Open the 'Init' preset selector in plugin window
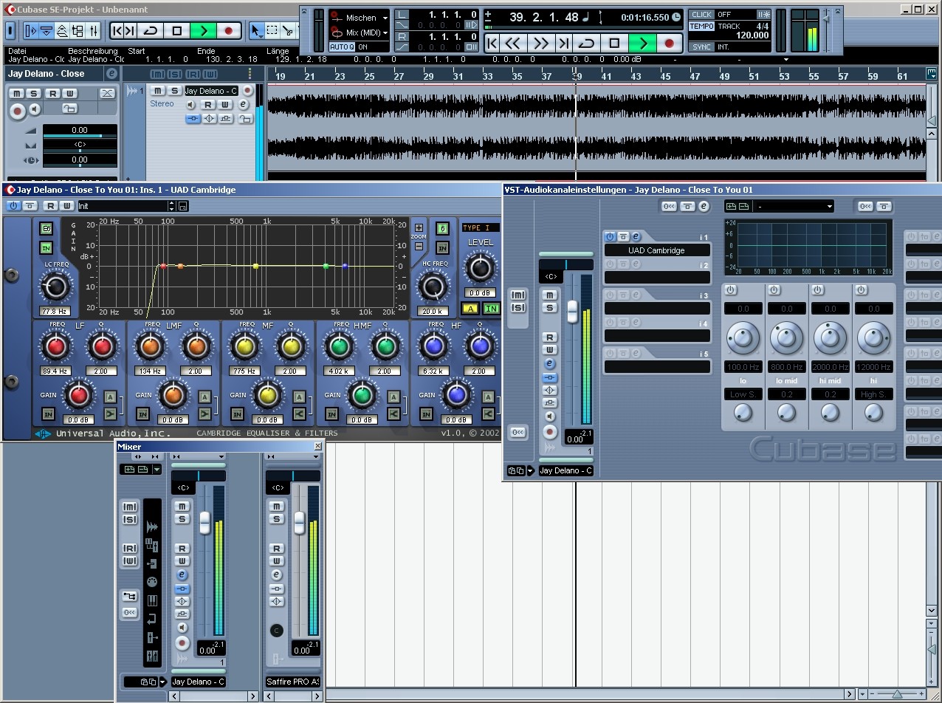The image size is (942, 703). coord(127,206)
